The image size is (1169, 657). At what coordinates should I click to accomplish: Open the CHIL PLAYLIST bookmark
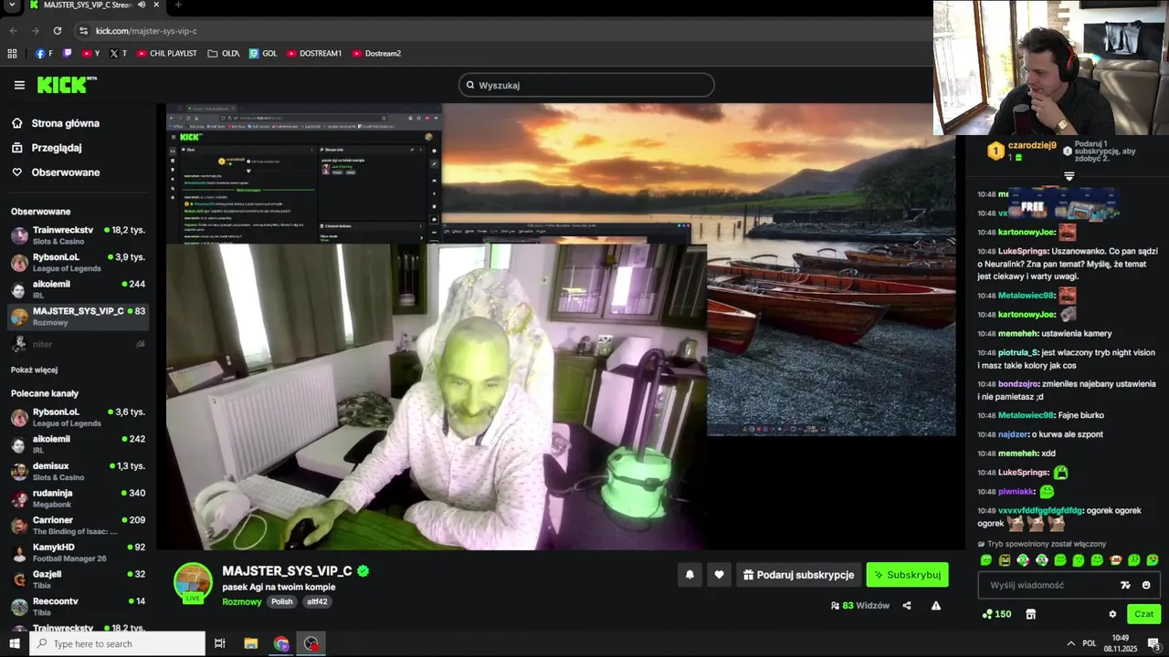coord(166,53)
